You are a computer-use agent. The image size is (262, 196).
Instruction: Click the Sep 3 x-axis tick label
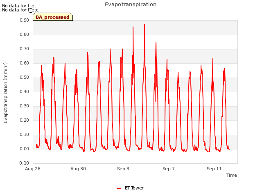(x=123, y=169)
